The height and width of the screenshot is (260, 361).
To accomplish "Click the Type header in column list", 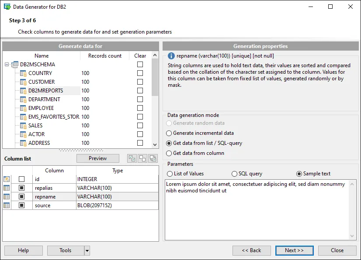I will coord(118,171).
